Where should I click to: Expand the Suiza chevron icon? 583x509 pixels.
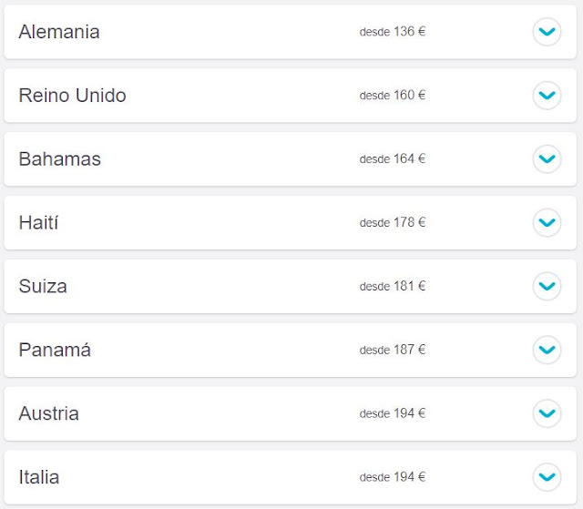[x=547, y=286]
